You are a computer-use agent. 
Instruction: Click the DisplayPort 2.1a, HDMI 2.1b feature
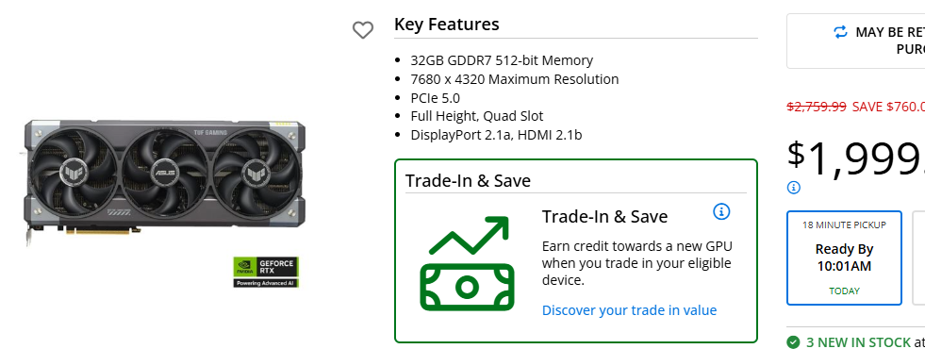coord(496,135)
